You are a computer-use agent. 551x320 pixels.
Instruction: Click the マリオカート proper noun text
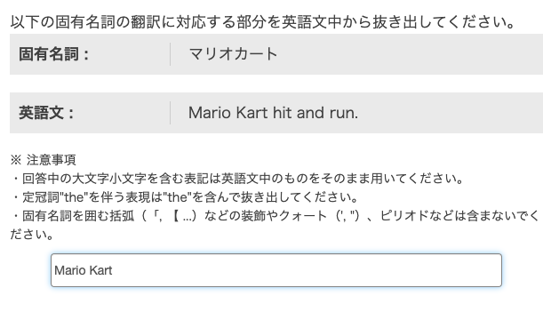[x=234, y=54]
